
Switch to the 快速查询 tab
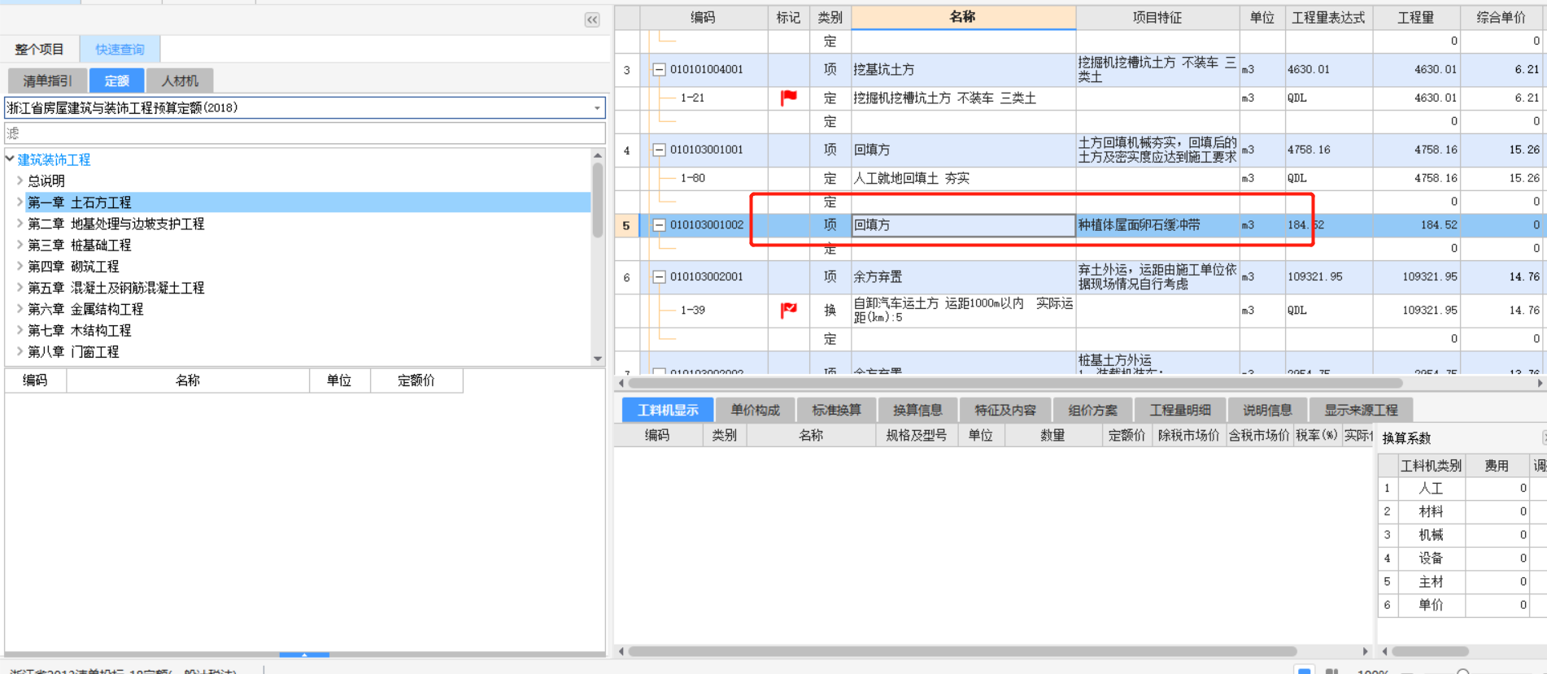[120, 49]
